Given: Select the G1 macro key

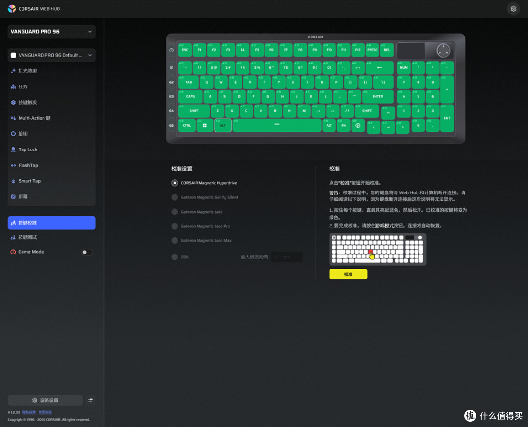Looking at the screenshot, I should pos(172,67).
